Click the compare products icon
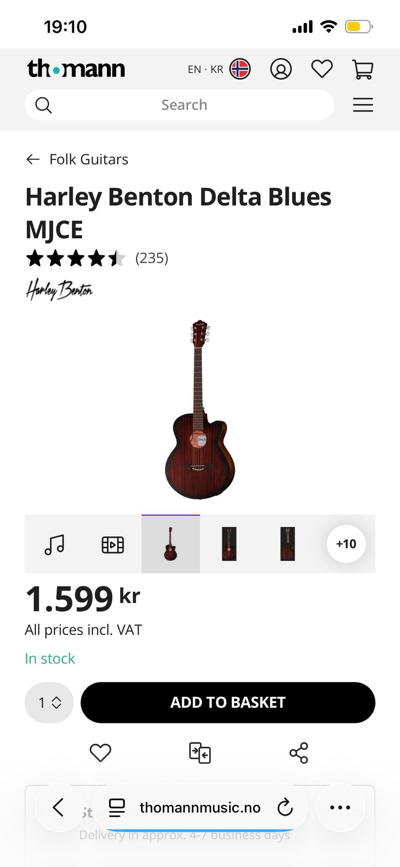 200,753
